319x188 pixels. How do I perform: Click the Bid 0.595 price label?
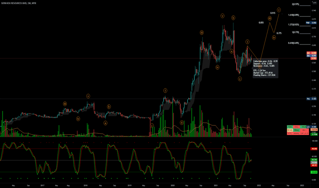click(x=312, y=56)
